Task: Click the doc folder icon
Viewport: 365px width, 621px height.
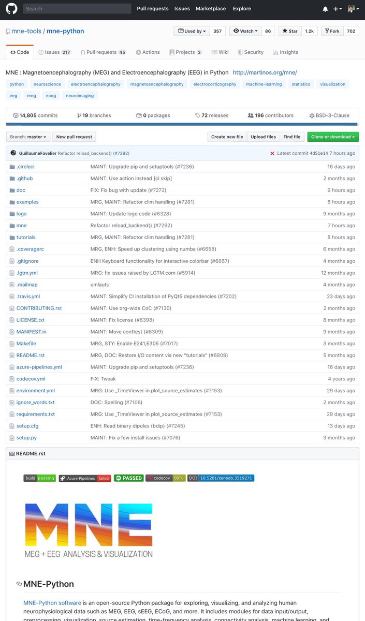Action: point(12,190)
